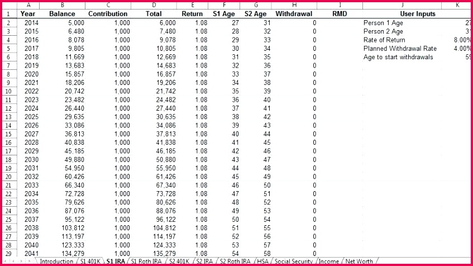Screen dimensions: 473x266
Task: Go to the S2 Roth IRA sheet
Action: coord(235,262)
